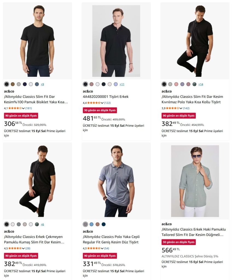Screen dimensions: 232x280
Task: Select dark green swatch on Çekmeyen Pamuklu polo
Action: click(37, 224)
